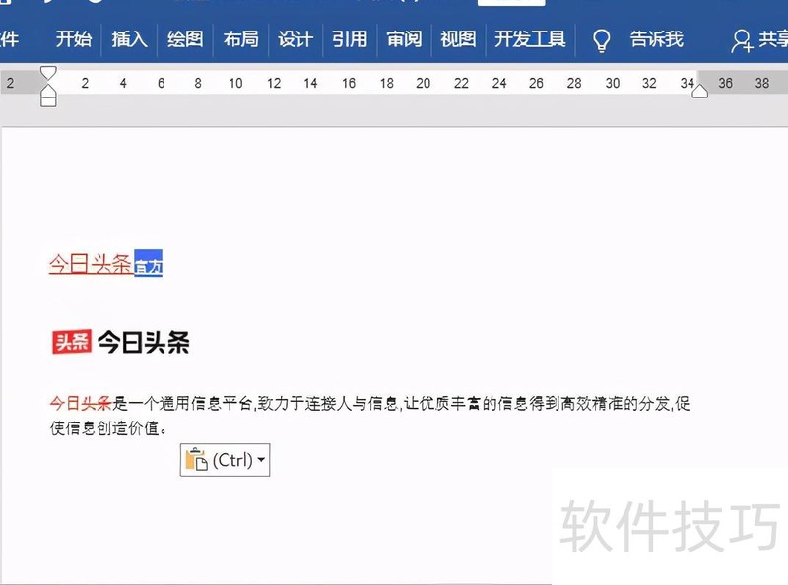Open the 设计 tab

295,39
